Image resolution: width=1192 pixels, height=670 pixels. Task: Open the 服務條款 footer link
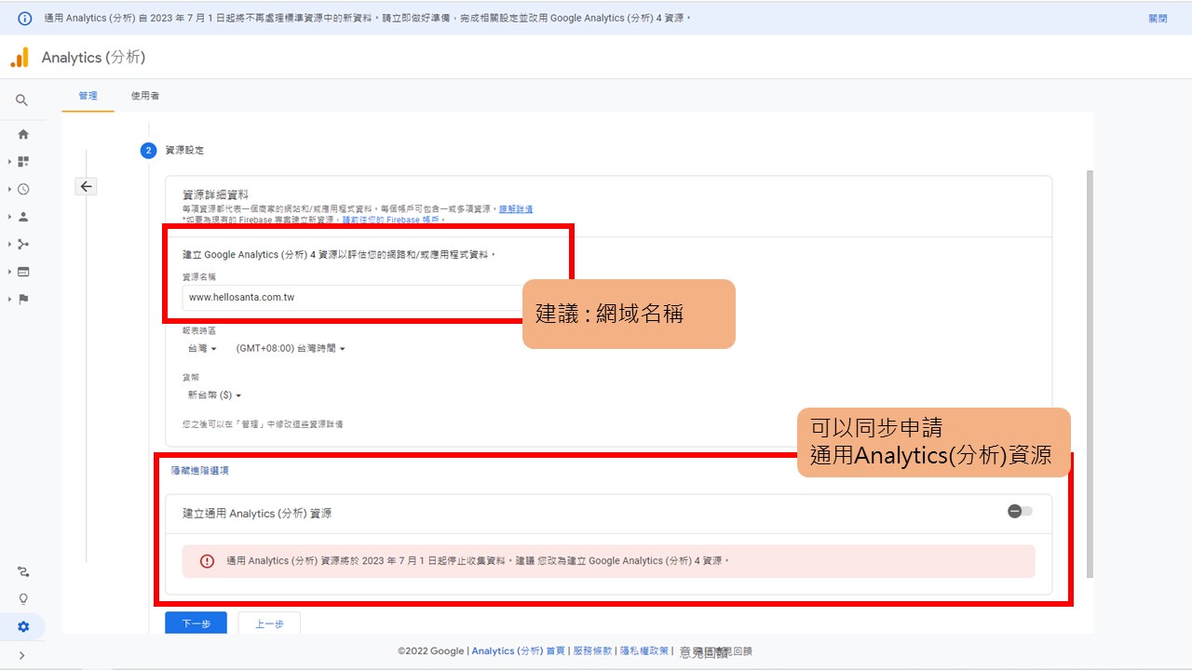(592, 651)
